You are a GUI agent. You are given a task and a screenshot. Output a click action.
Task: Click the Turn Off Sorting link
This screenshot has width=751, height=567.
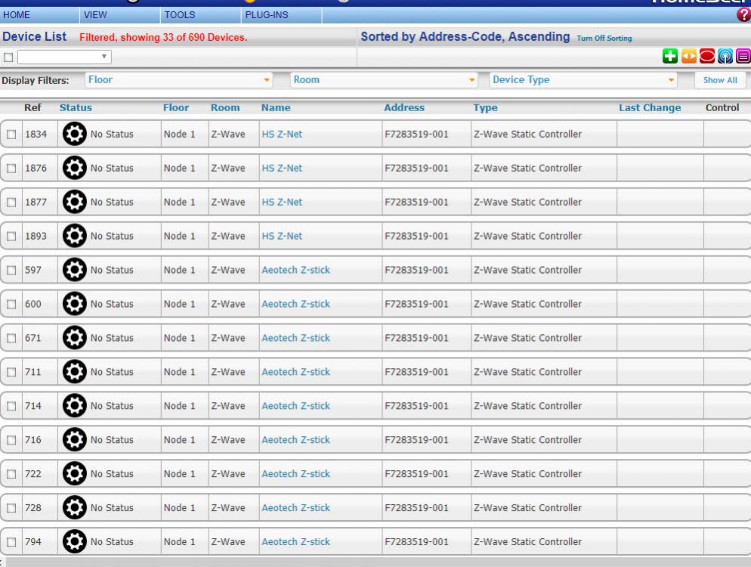604,39
